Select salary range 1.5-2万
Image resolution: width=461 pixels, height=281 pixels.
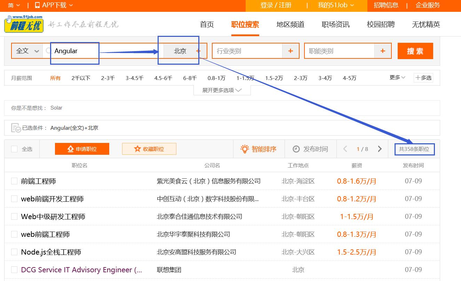(274, 78)
